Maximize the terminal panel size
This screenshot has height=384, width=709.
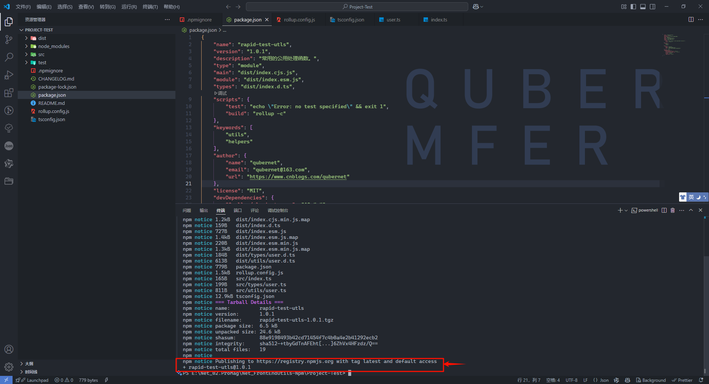pos(691,210)
